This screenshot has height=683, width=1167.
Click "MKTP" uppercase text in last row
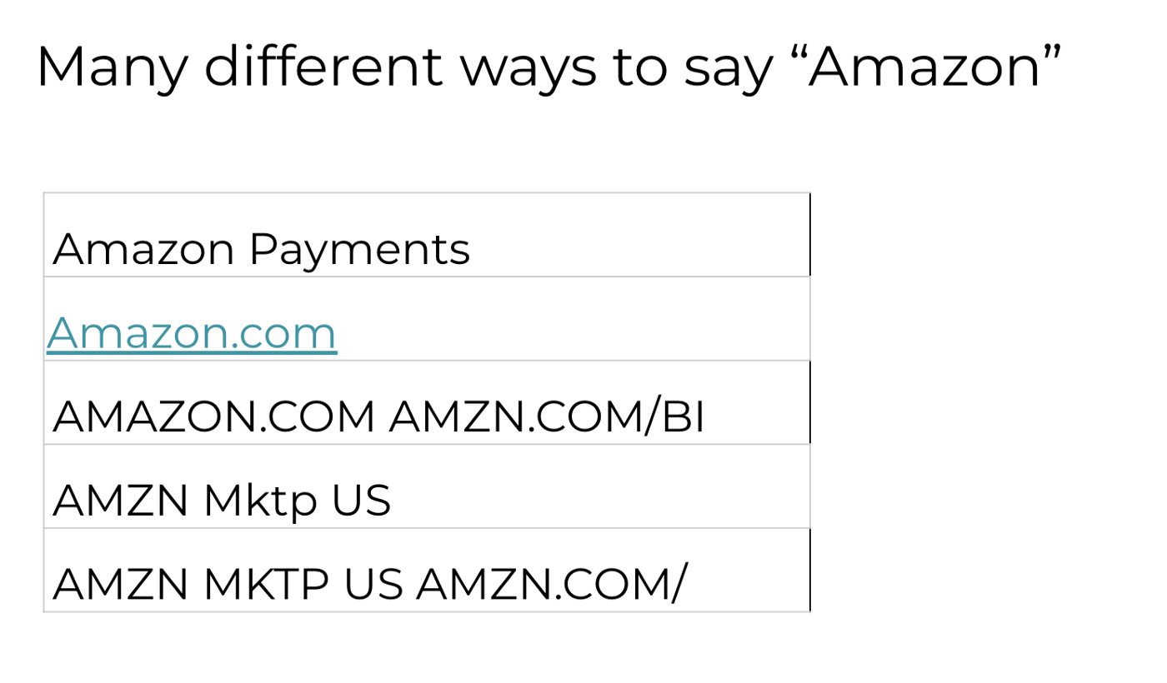coord(266,585)
